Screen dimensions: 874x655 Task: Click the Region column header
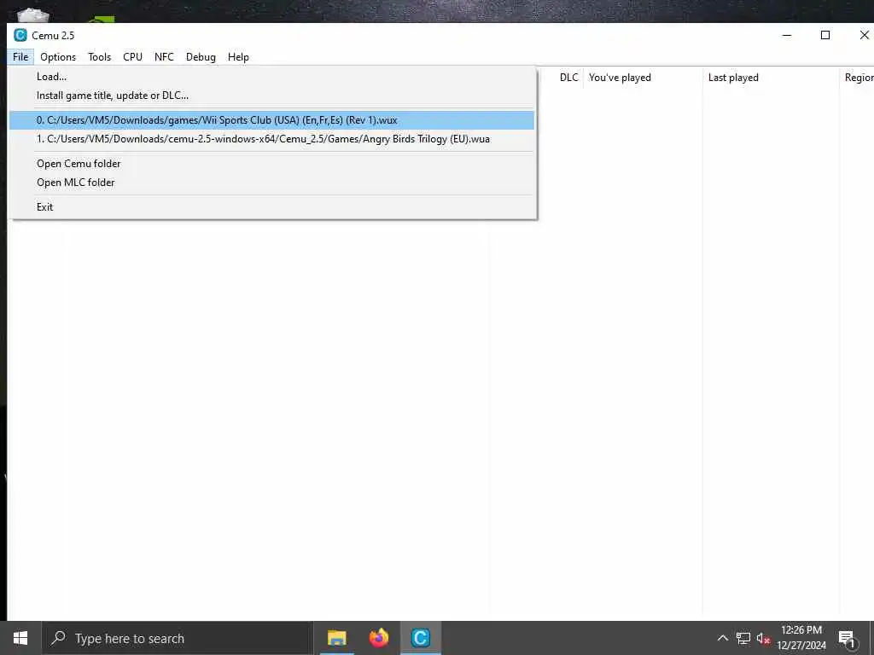[x=857, y=78]
